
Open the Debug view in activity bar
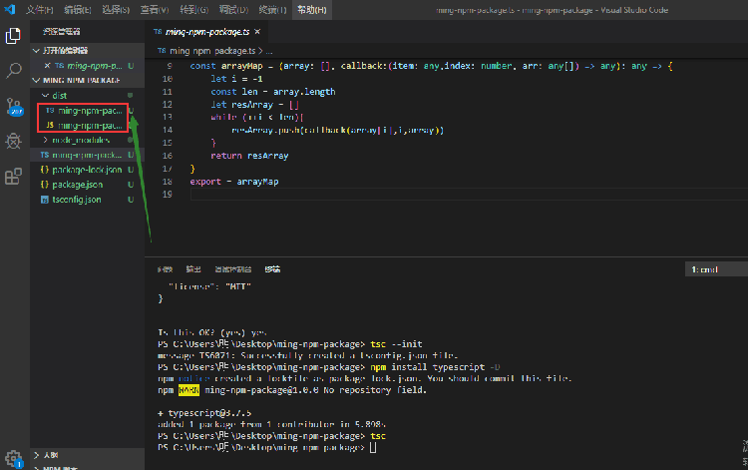14,142
